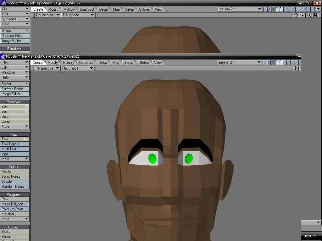Click viewport grip handle left of front window's Perspective
Screen dimensions: 322x241
tap(32, 68)
